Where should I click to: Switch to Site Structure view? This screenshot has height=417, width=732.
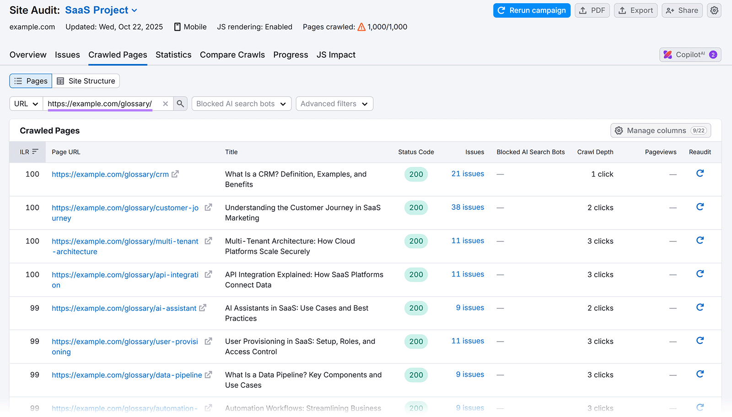(x=86, y=81)
